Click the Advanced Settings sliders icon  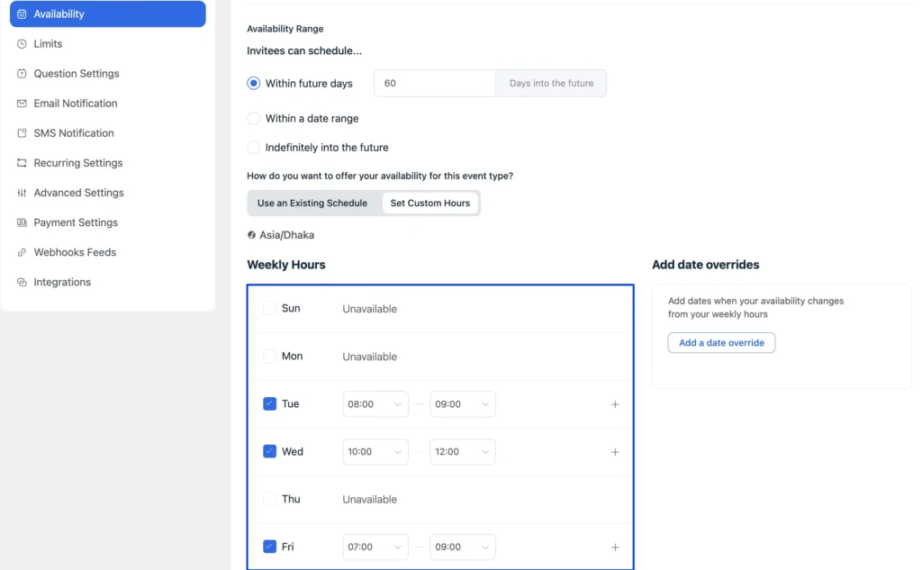tap(22, 193)
